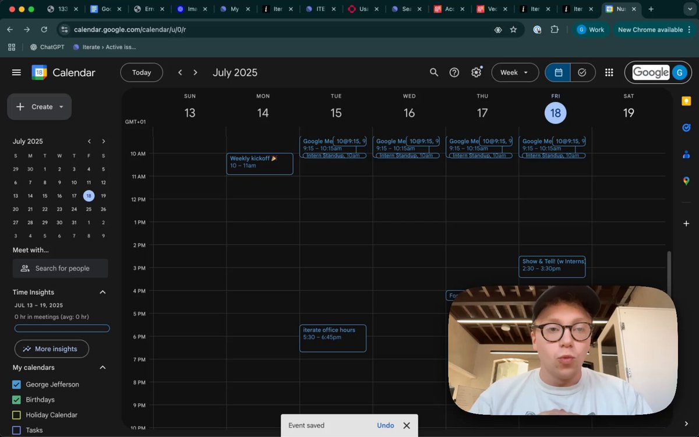Click the Today button

point(142,72)
